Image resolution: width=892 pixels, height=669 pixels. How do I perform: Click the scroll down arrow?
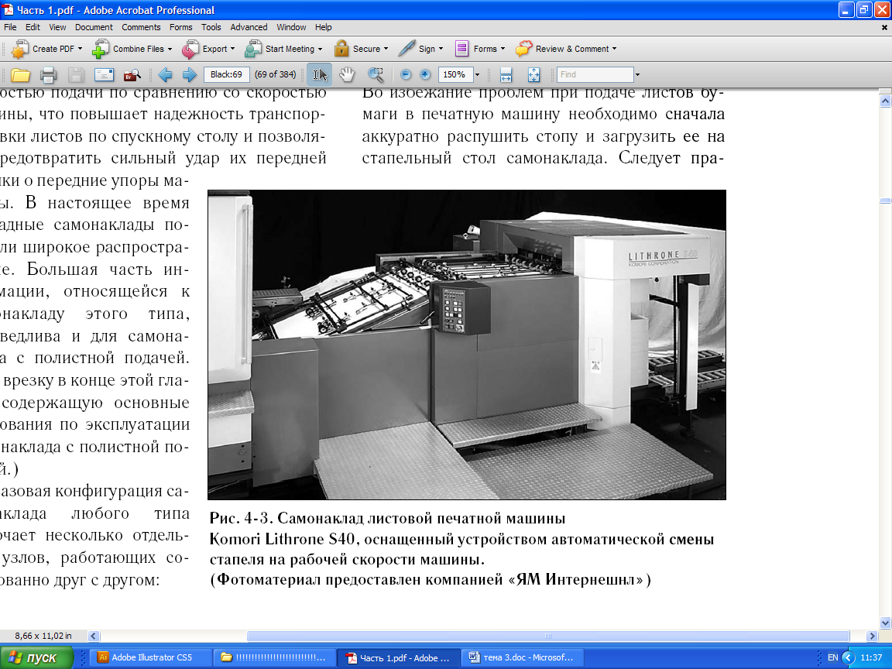click(885, 623)
